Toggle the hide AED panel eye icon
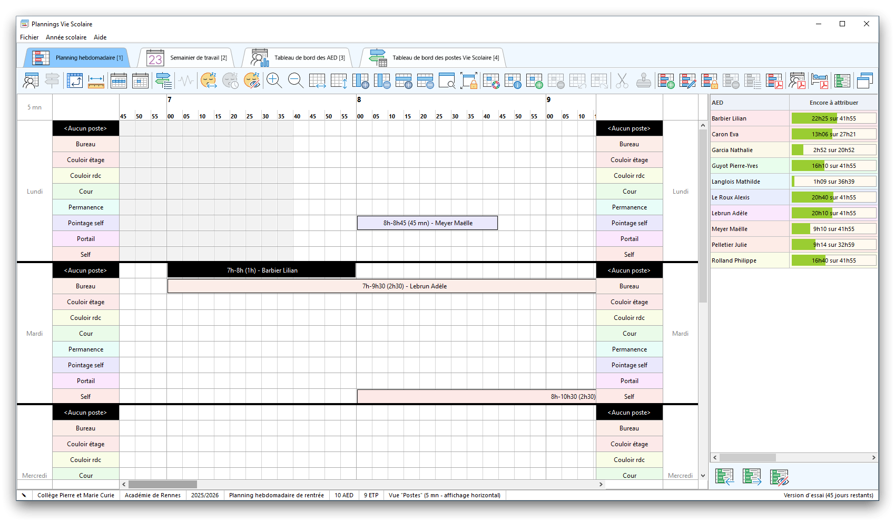This screenshot has height=522, width=895. [779, 477]
